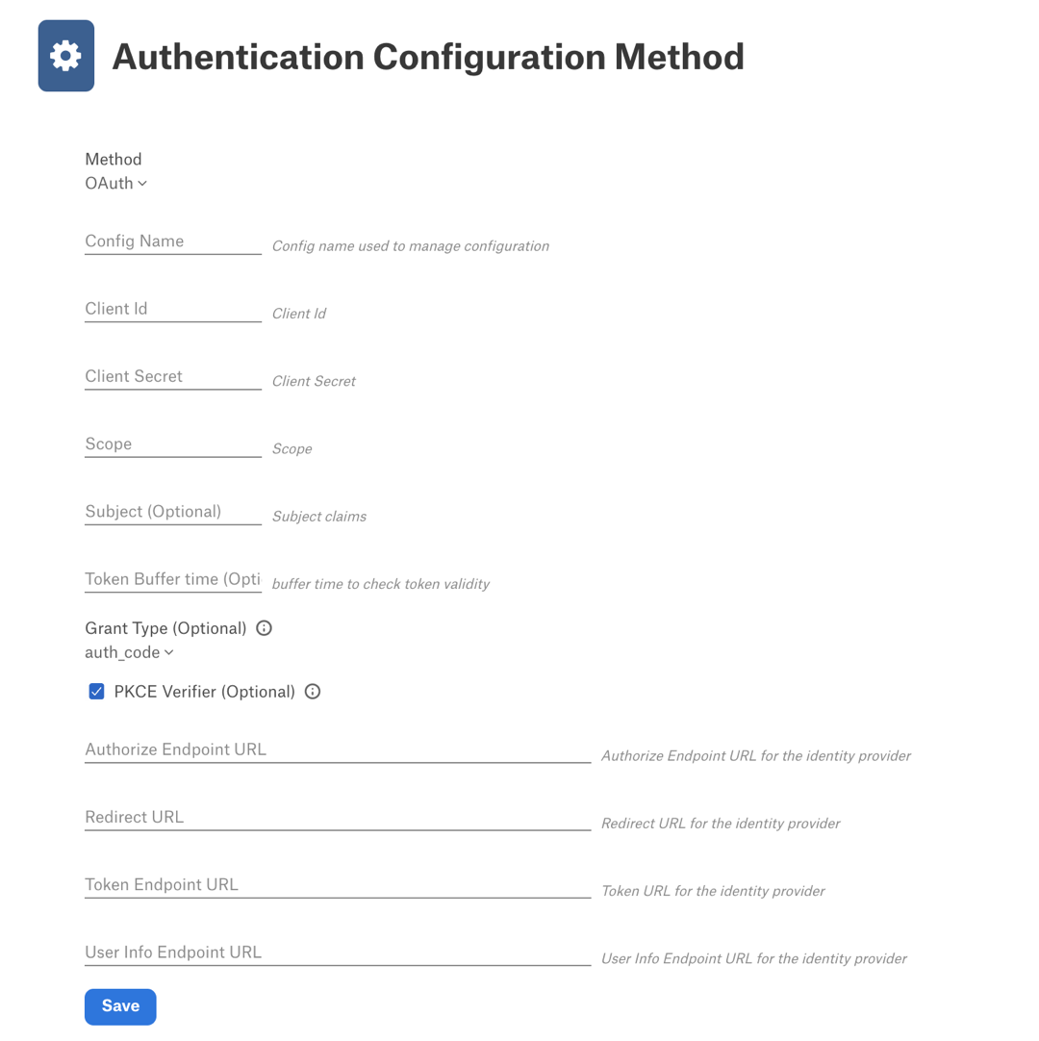
Task: Open the Method OAuth dropdown
Action: pyautogui.click(x=116, y=183)
